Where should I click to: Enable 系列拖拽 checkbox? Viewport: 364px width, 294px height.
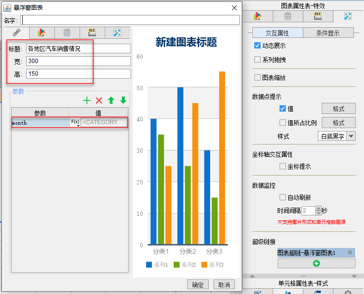pos(257,59)
